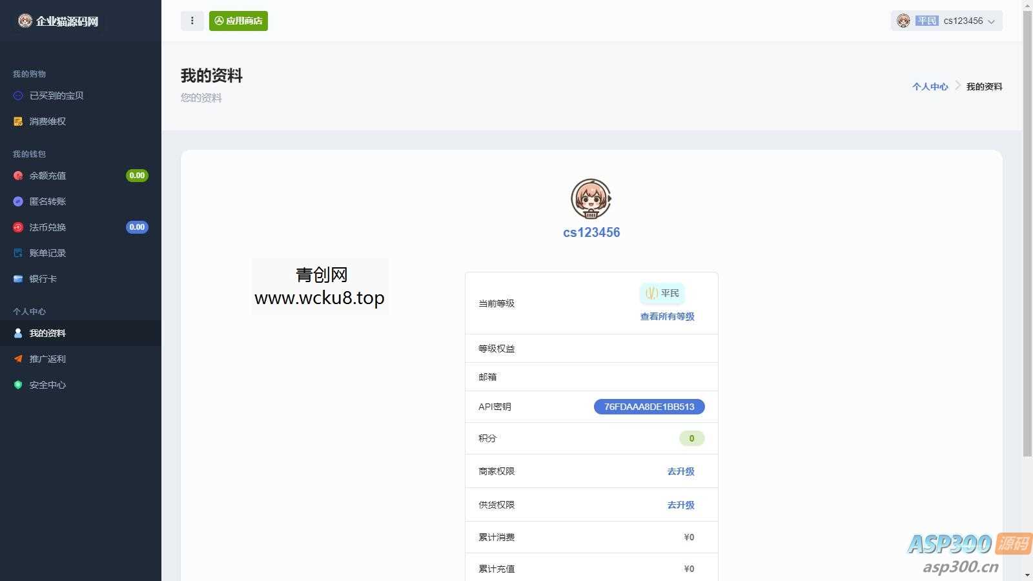
Task: Click the 账单记录 billing record icon
Action: (17, 252)
